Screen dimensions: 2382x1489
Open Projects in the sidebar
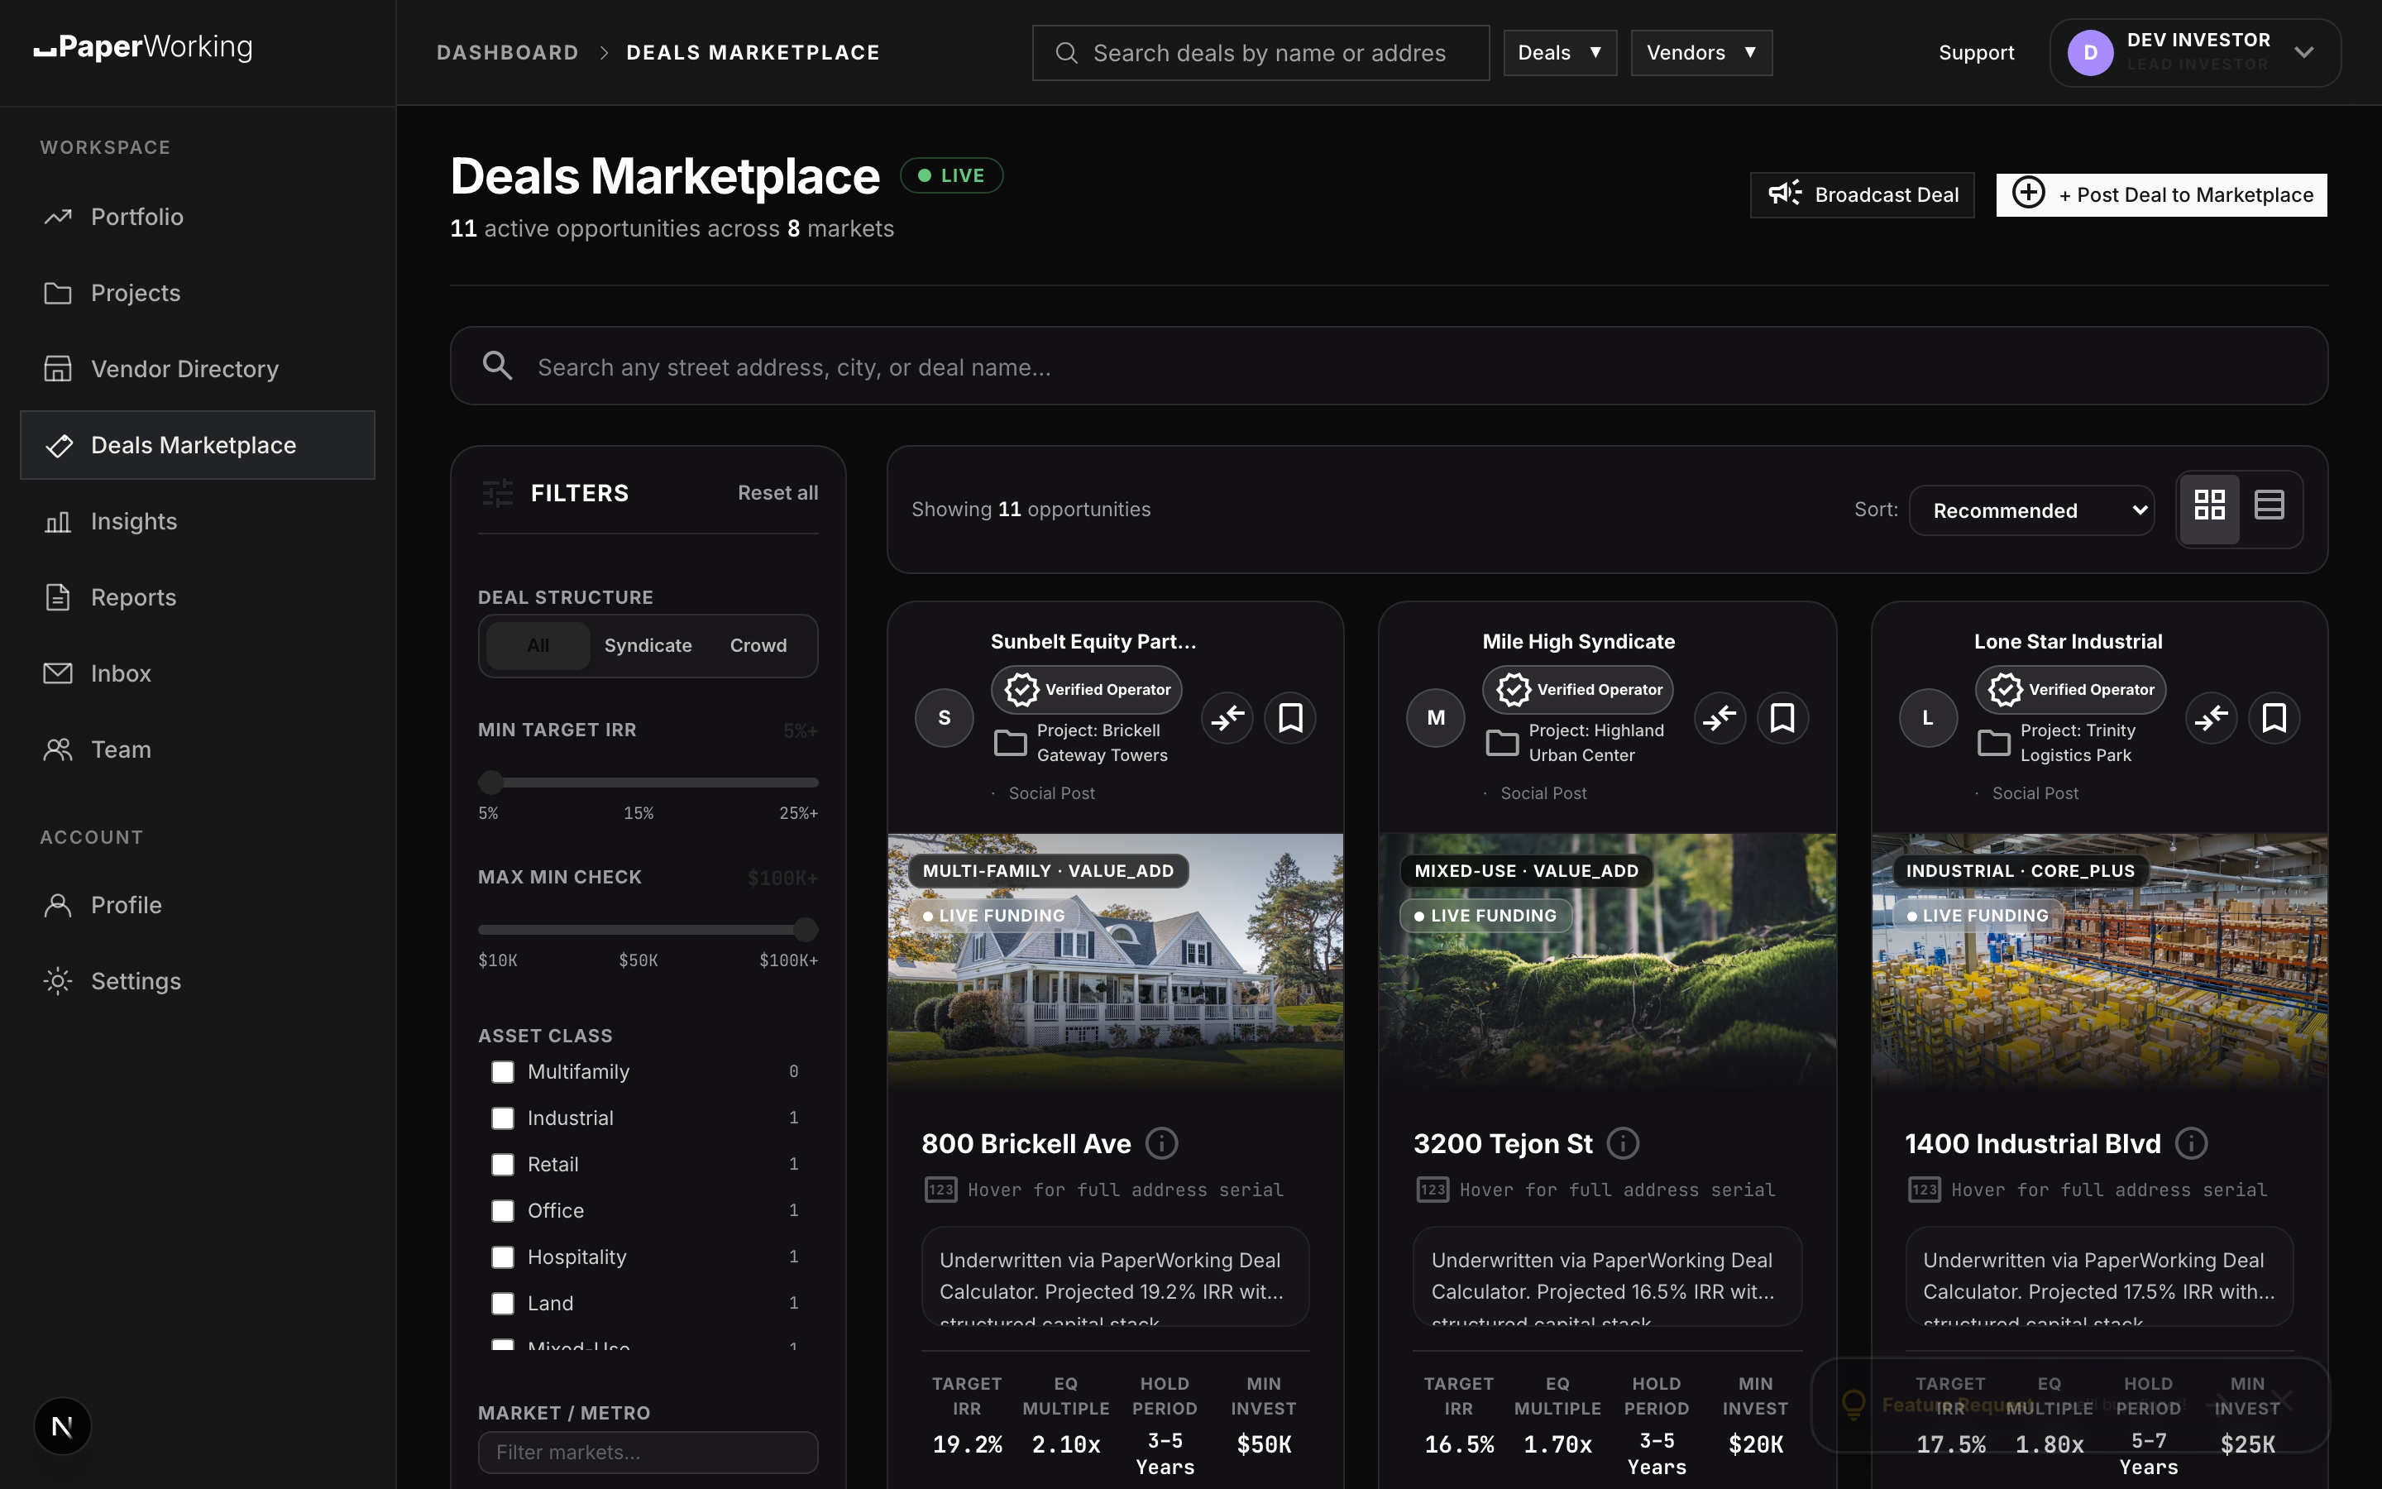point(197,293)
